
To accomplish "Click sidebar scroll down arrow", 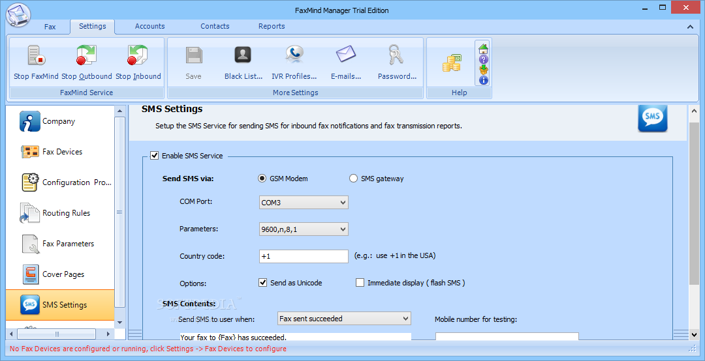I will [119, 323].
